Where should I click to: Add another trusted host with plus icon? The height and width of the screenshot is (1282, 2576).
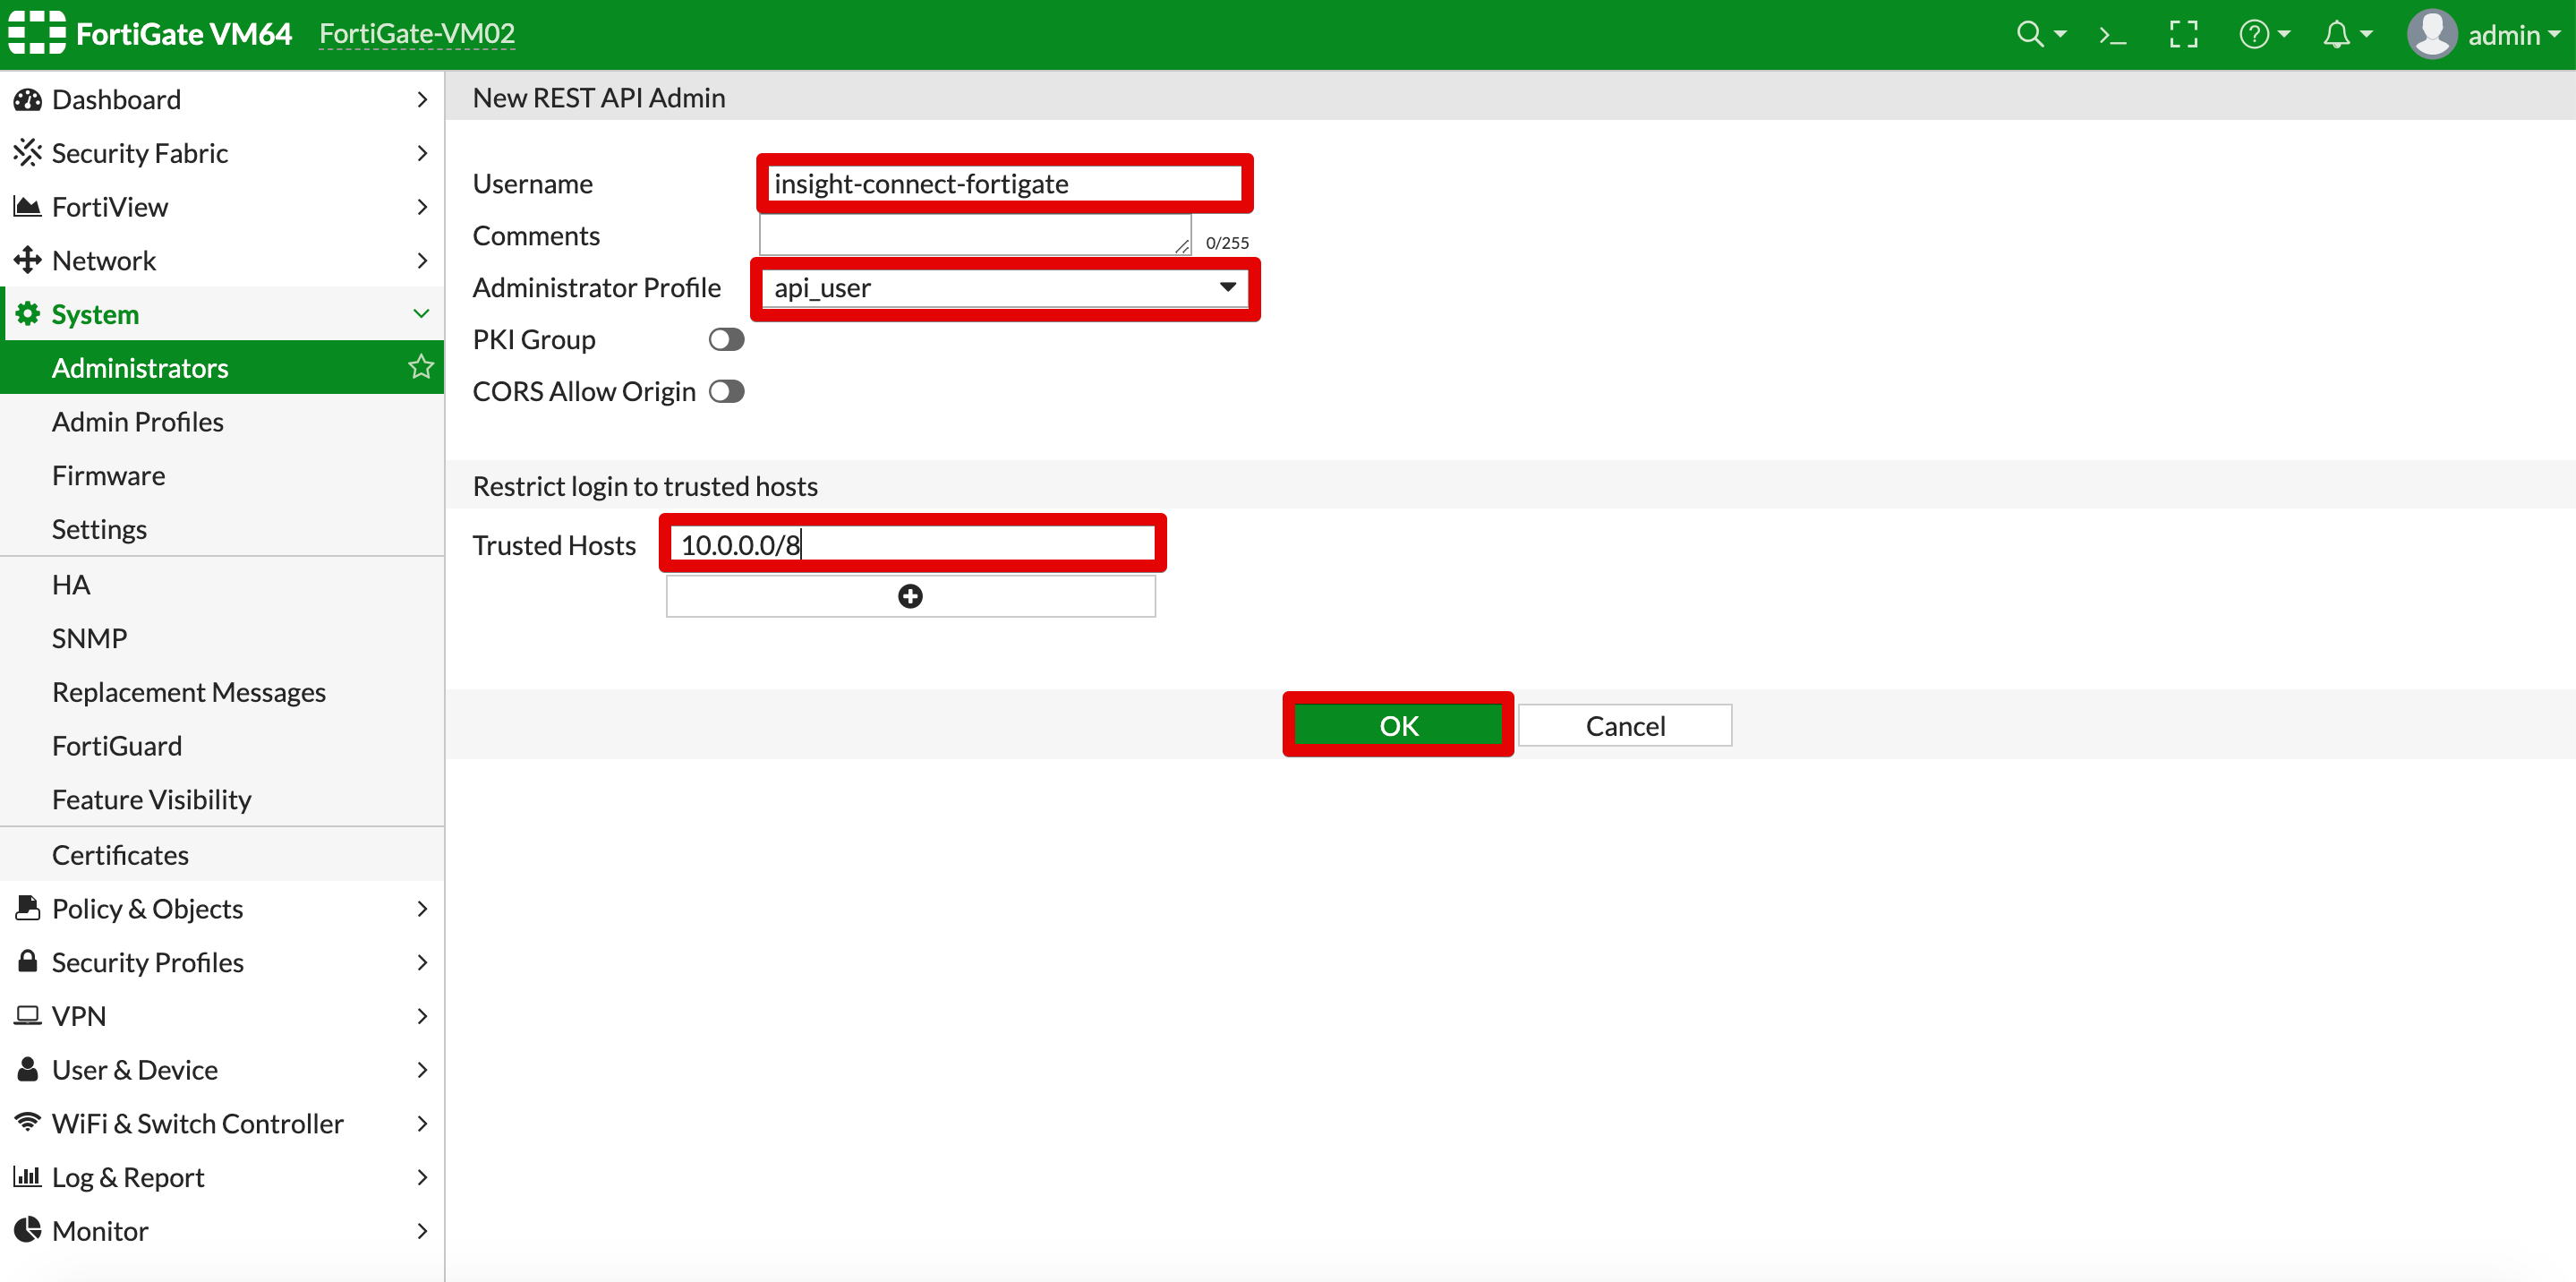(x=909, y=597)
